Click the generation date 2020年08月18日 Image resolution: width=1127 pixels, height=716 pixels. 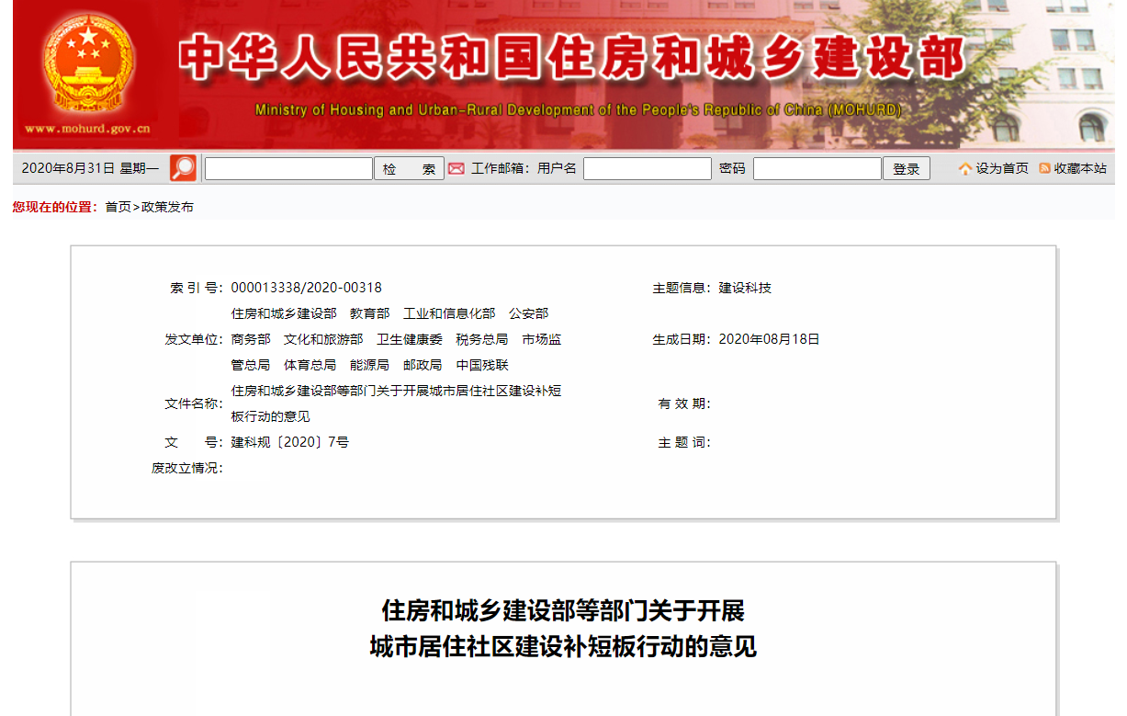(x=769, y=339)
